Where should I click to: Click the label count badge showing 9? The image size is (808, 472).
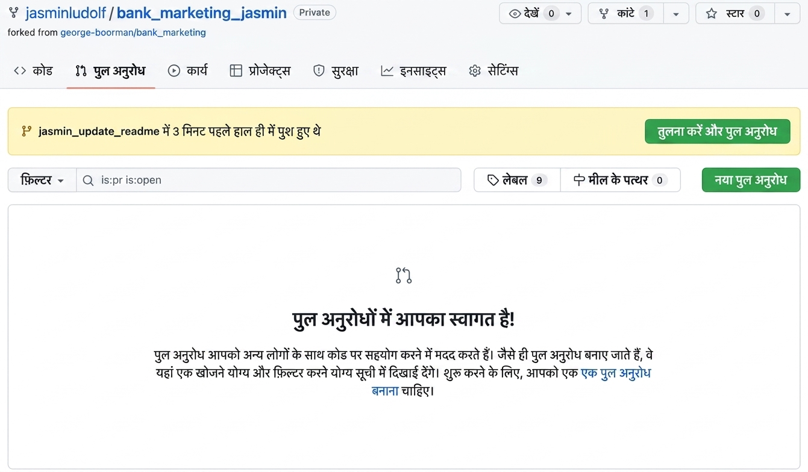[539, 180]
